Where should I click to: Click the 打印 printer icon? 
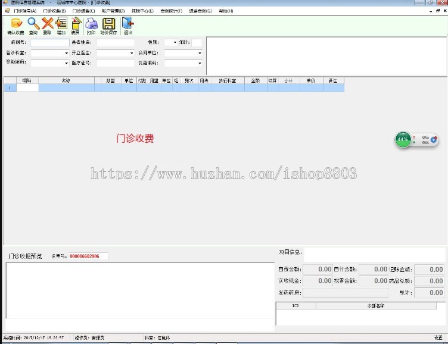(x=91, y=23)
